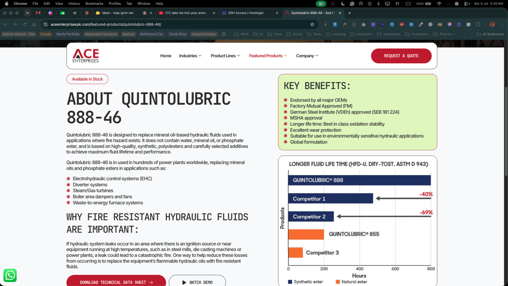Image resolution: width=508 pixels, height=286 pixels.
Task: Open the WhatsApp chat icon
Action: [x=10, y=275]
